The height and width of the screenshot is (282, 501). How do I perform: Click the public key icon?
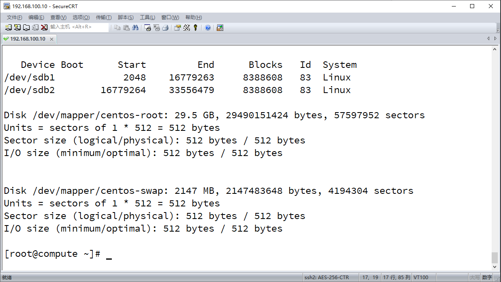[196, 28]
